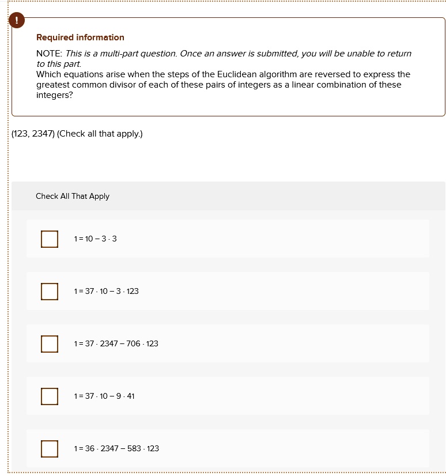The image size is (446, 476).
Task: Check the equation 1 = 10 − 3 · 3
Action: 50,239
